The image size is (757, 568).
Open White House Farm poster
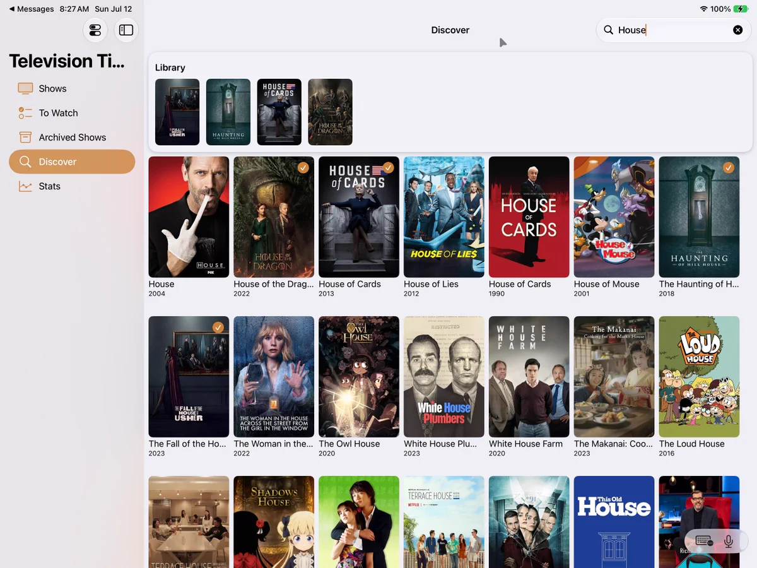point(529,377)
